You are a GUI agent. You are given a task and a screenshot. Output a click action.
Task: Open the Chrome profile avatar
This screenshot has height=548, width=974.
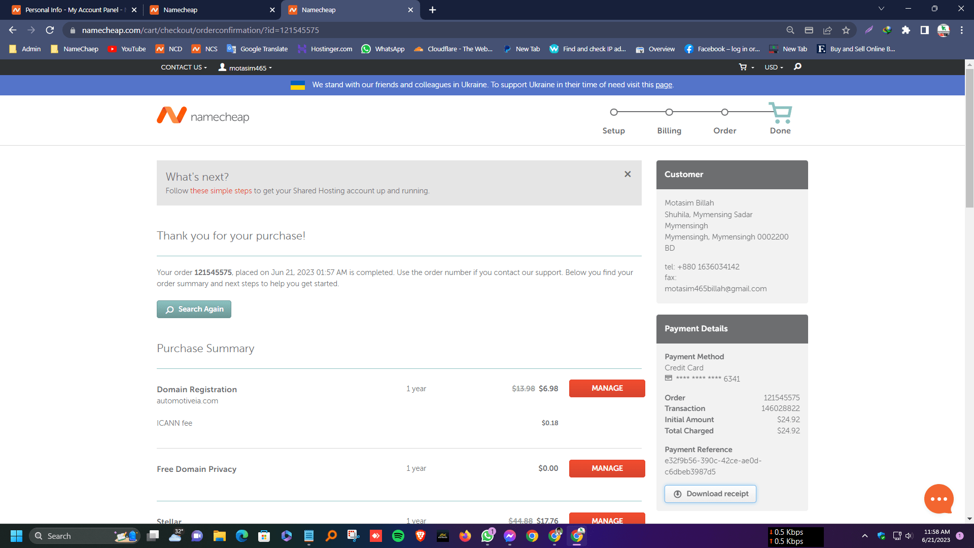[x=944, y=30]
